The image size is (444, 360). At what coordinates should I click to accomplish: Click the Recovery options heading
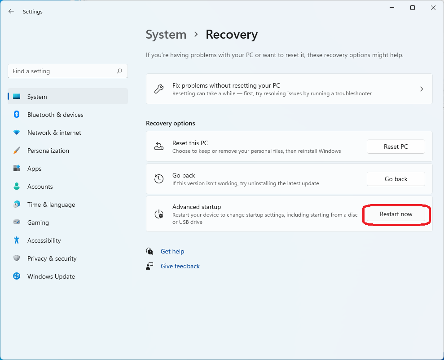click(x=171, y=123)
